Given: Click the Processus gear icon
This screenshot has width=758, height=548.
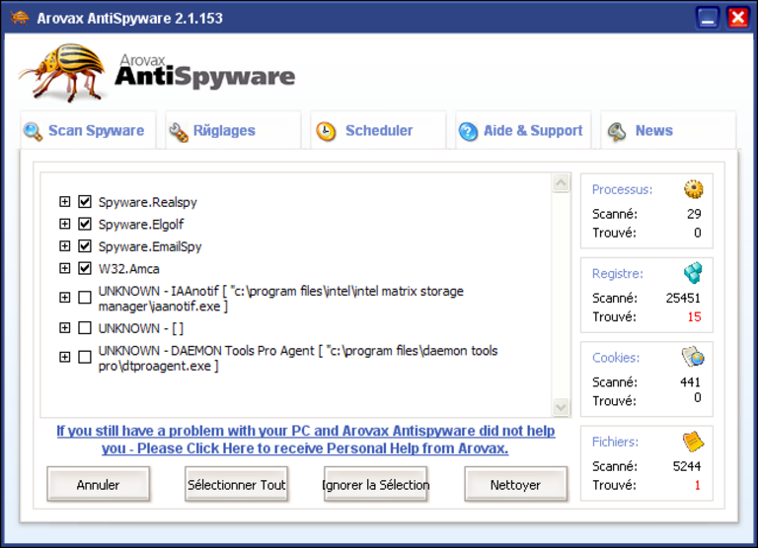Looking at the screenshot, I should (693, 189).
